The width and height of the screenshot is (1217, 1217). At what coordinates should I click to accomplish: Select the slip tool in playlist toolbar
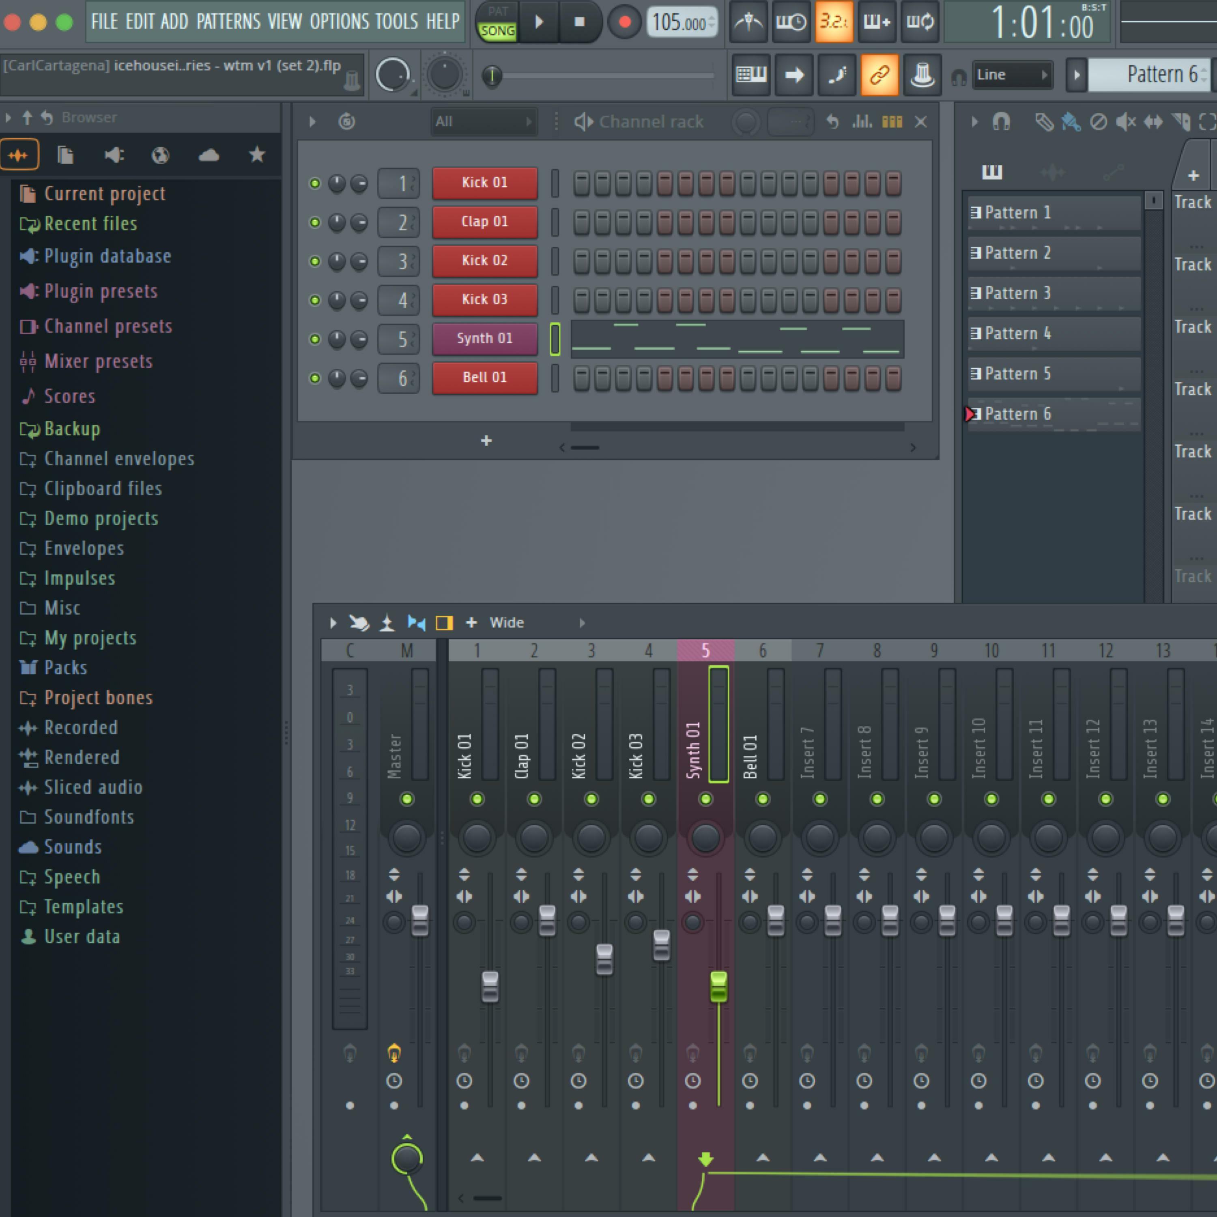(1153, 122)
